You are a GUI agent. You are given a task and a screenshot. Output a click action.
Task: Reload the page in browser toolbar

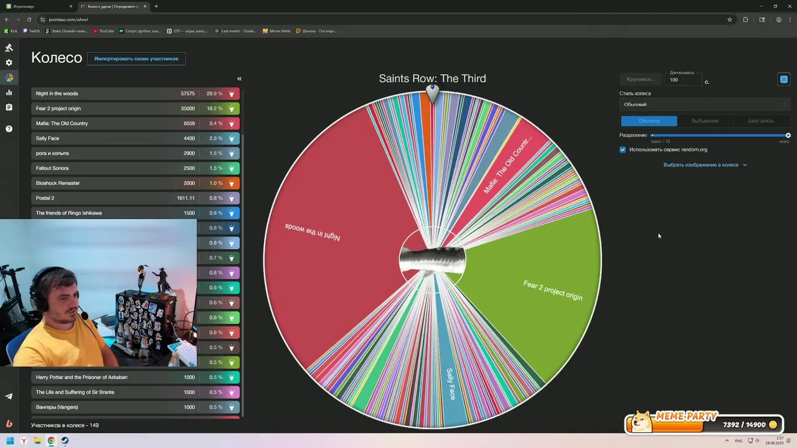pyautogui.click(x=28, y=19)
